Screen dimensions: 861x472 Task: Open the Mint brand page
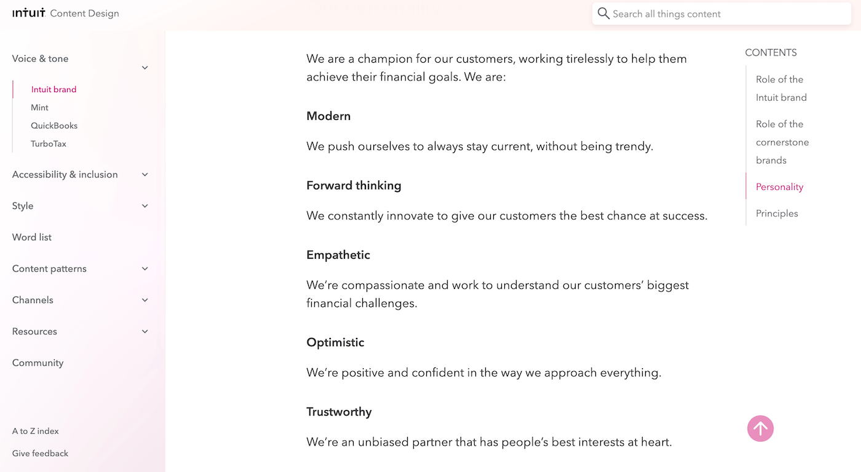39,108
